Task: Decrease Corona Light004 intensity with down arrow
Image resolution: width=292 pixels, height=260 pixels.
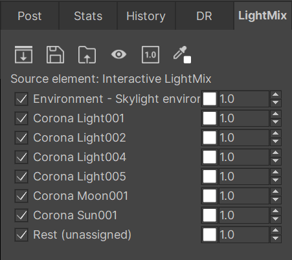Action: click(x=276, y=161)
